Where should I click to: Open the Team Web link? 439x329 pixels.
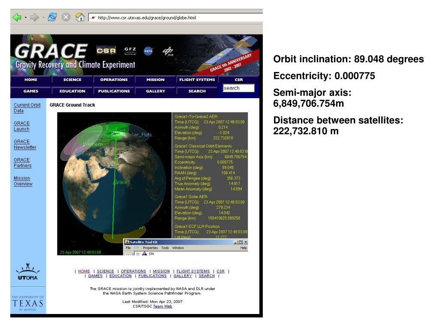coord(162,306)
